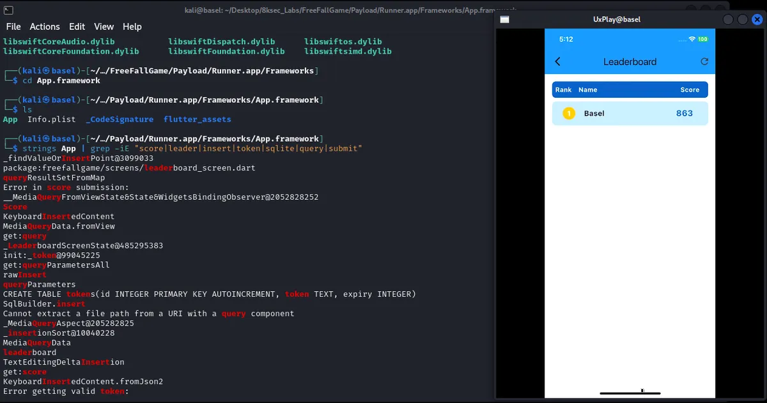This screenshot has width=767, height=403.
Task: Click the Rank column header
Action: (x=563, y=90)
